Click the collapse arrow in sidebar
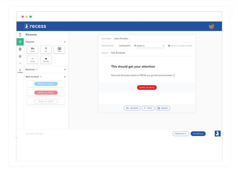 (x=20, y=71)
